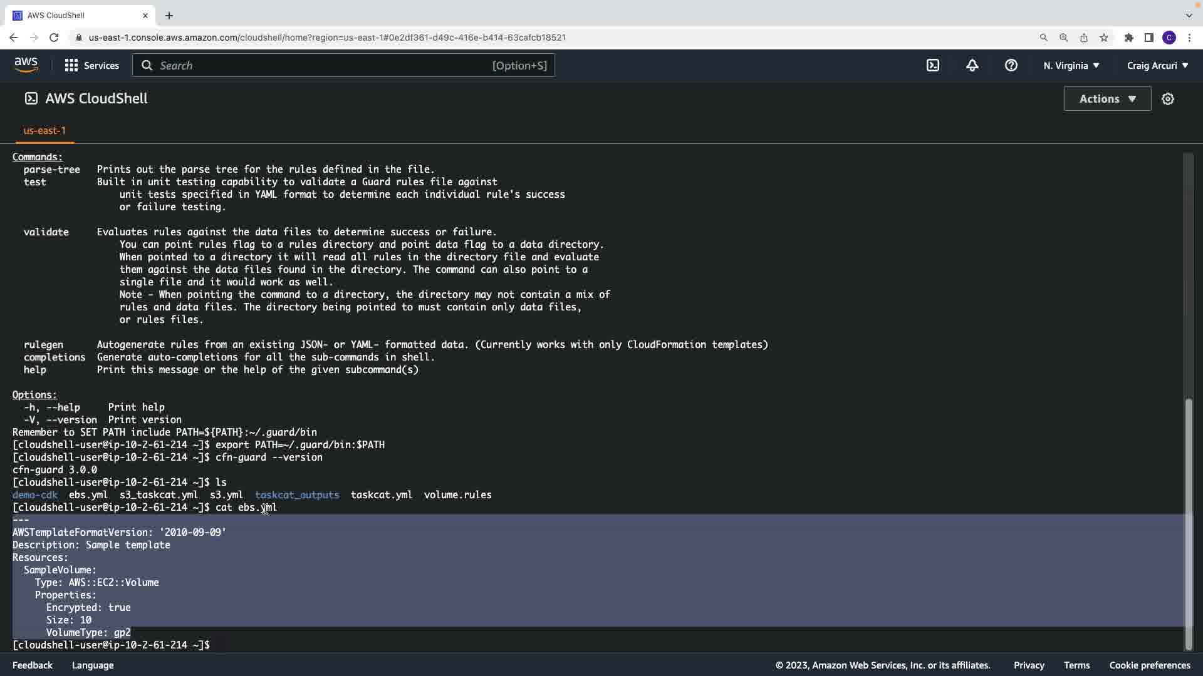Reload the browser page
The width and height of the screenshot is (1203, 676).
tap(54, 38)
